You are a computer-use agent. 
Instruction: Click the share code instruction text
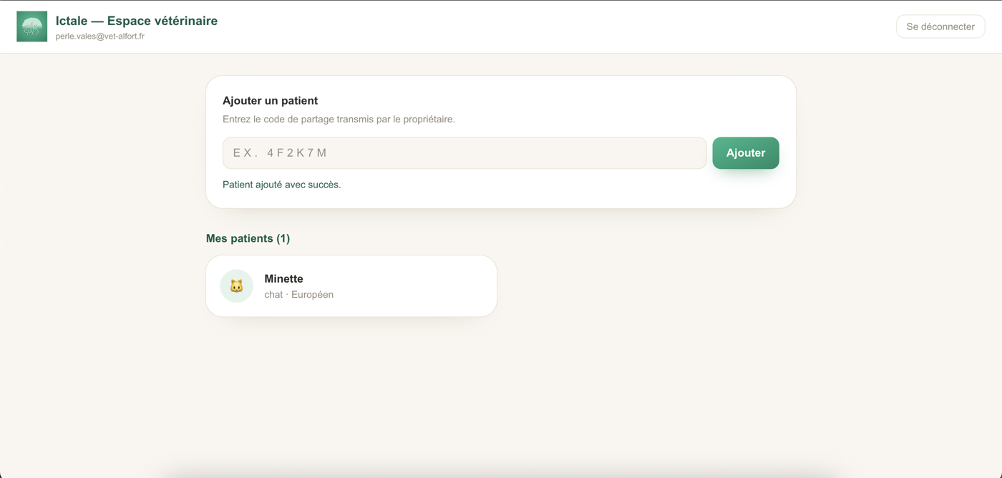[339, 119]
